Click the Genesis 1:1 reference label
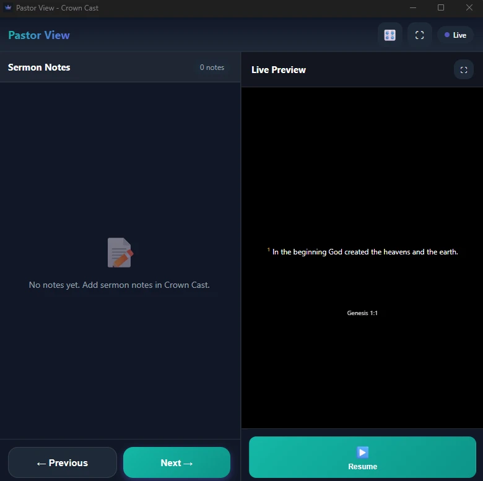This screenshot has height=481, width=483. [x=362, y=313]
